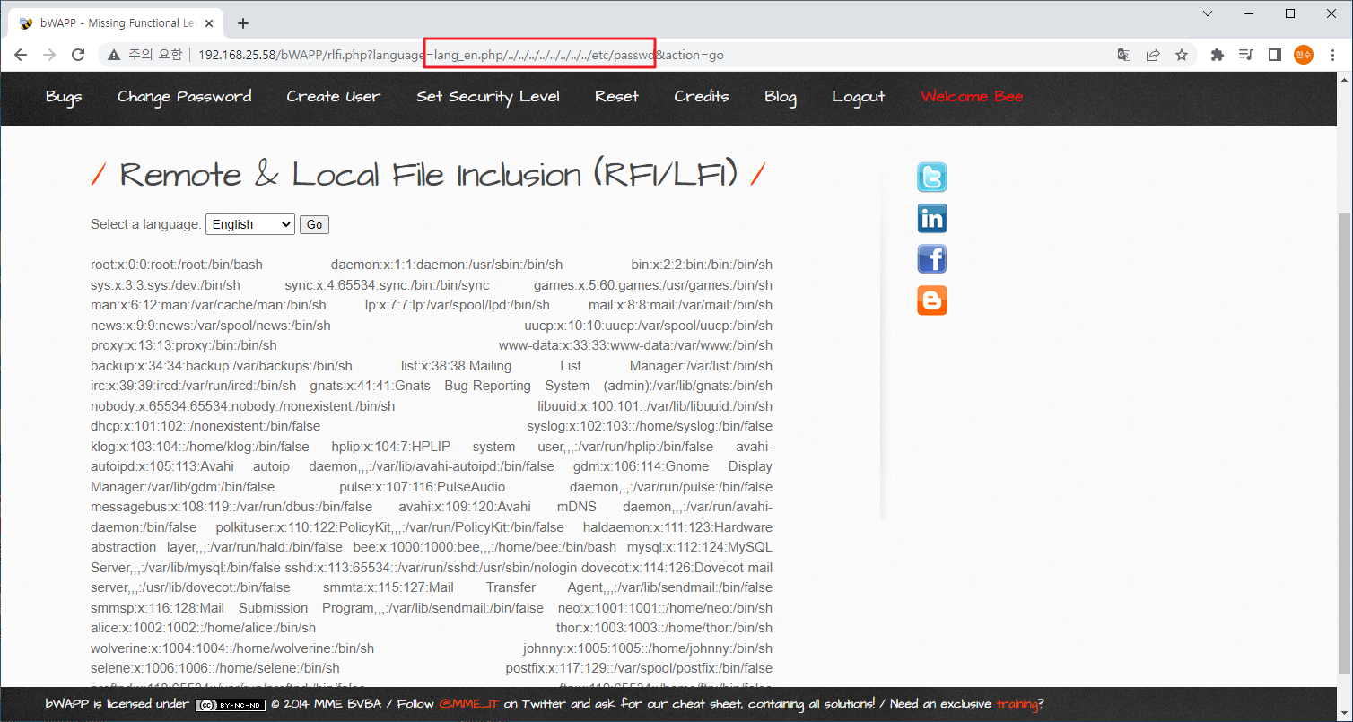
Task: Click the RFI/LFI page heading
Action: click(x=429, y=175)
